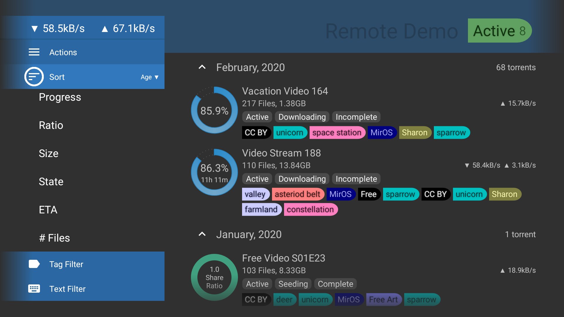Open the Age sort dropdown
The height and width of the screenshot is (317, 564).
[x=149, y=77]
